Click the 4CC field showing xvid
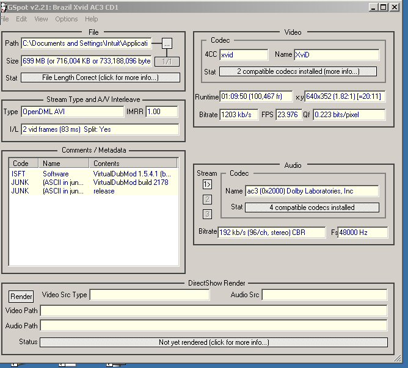The width and height of the screenshot is (408, 368). tap(244, 55)
